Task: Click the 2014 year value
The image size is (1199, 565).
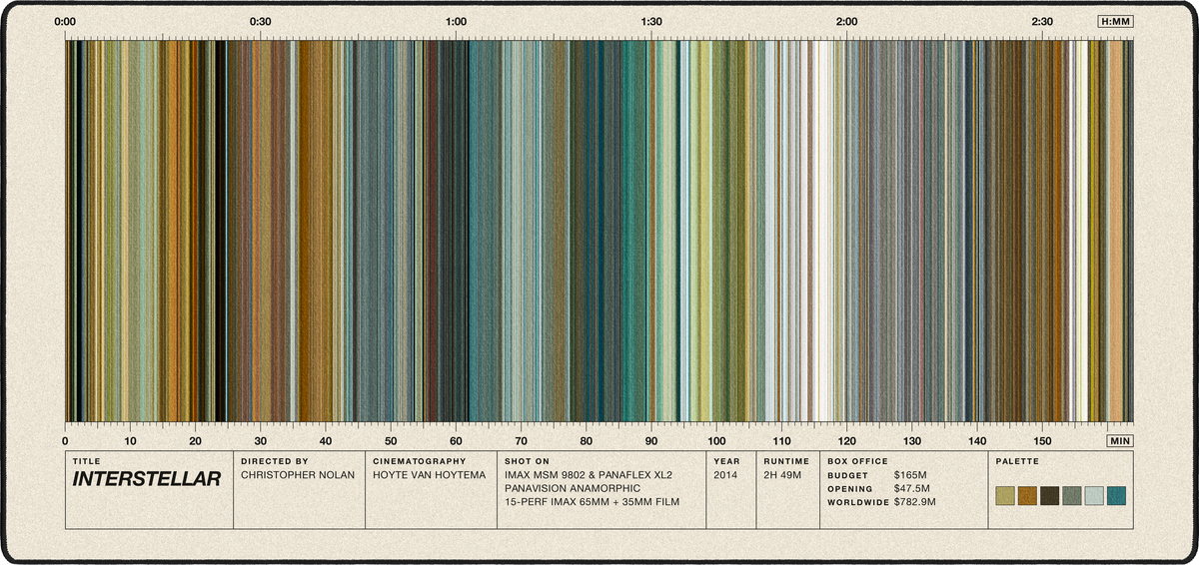Action: pyautogui.click(x=725, y=475)
